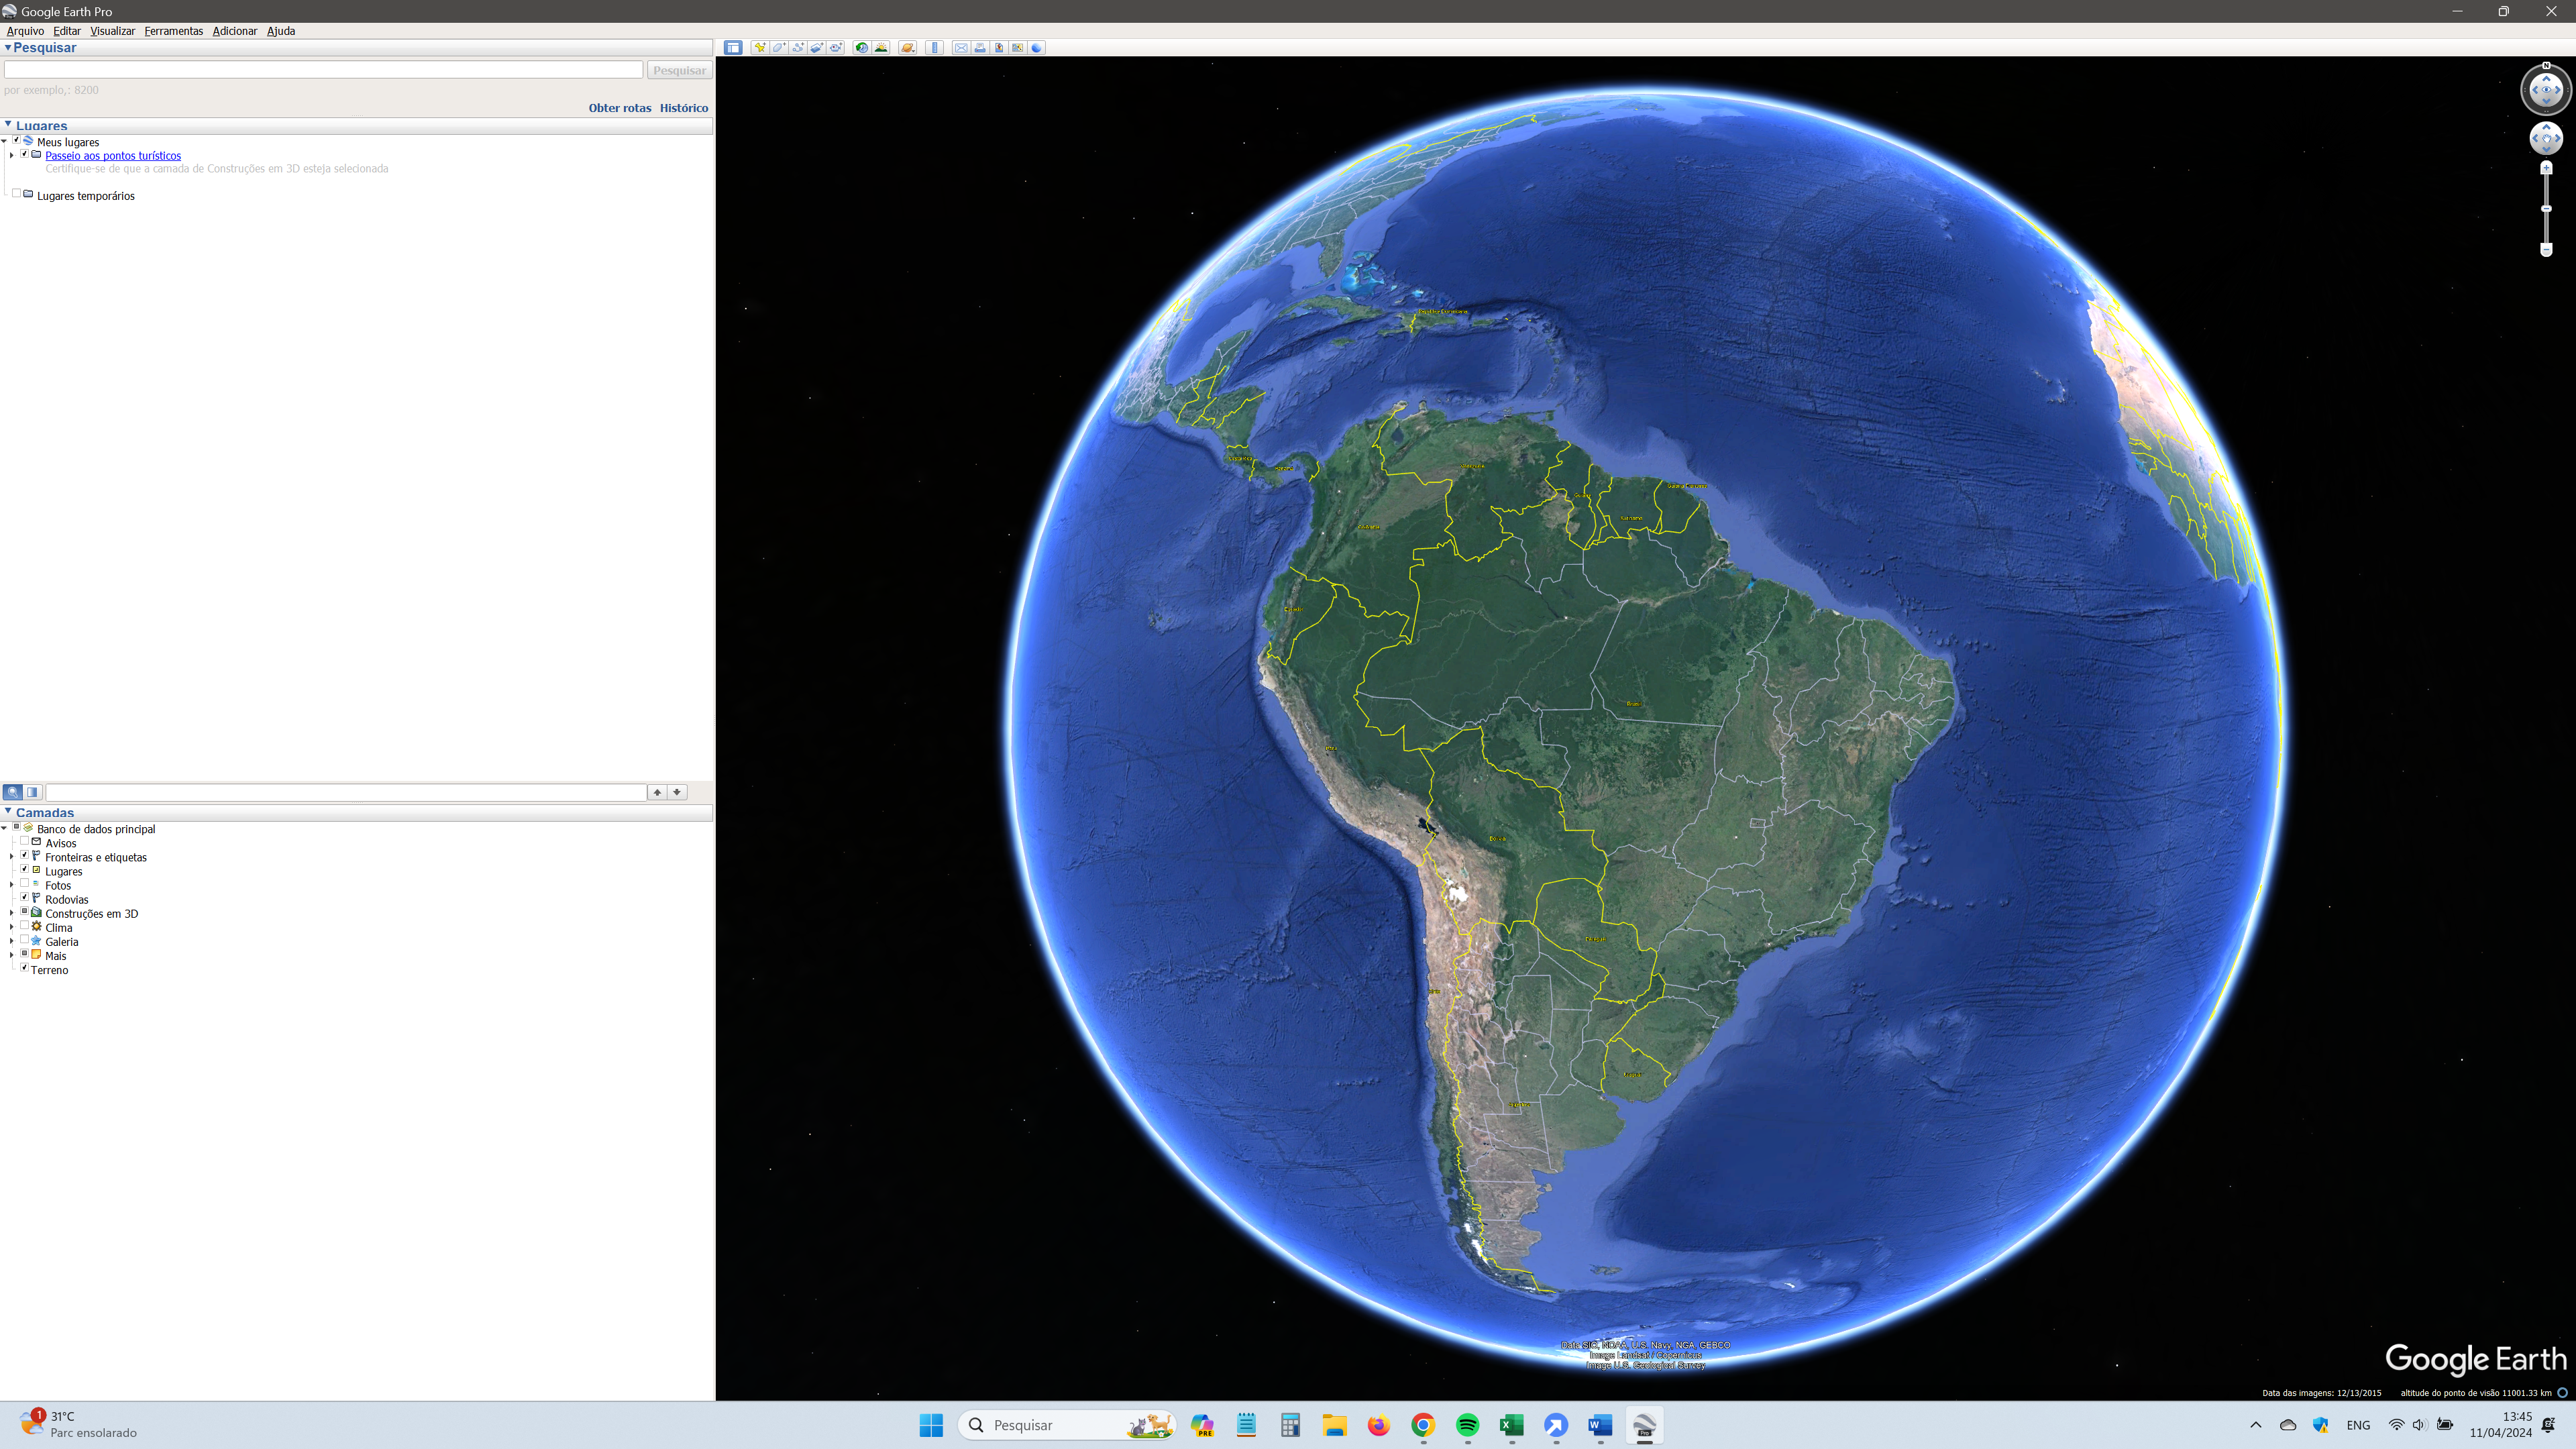Enable the Galeria layer checkbox
The width and height of the screenshot is (2576, 1449).
pyautogui.click(x=24, y=939)
